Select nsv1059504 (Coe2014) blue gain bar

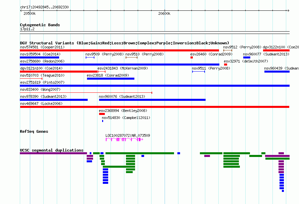[x=39, y=57]
